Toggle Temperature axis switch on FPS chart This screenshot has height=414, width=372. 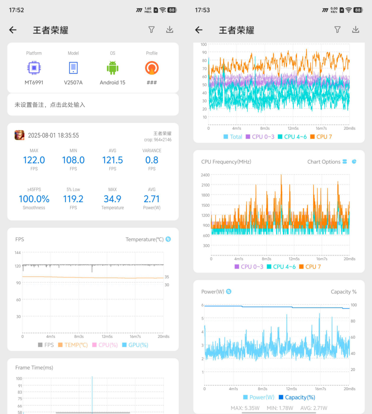click(168, 239)
